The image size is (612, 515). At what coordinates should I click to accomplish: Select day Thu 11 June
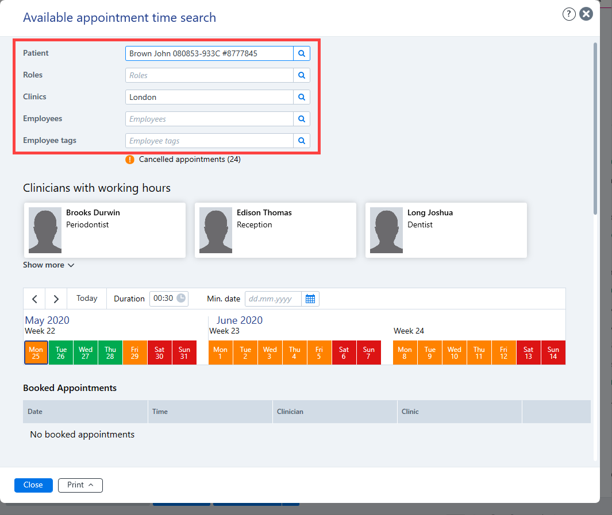point(479,353)
